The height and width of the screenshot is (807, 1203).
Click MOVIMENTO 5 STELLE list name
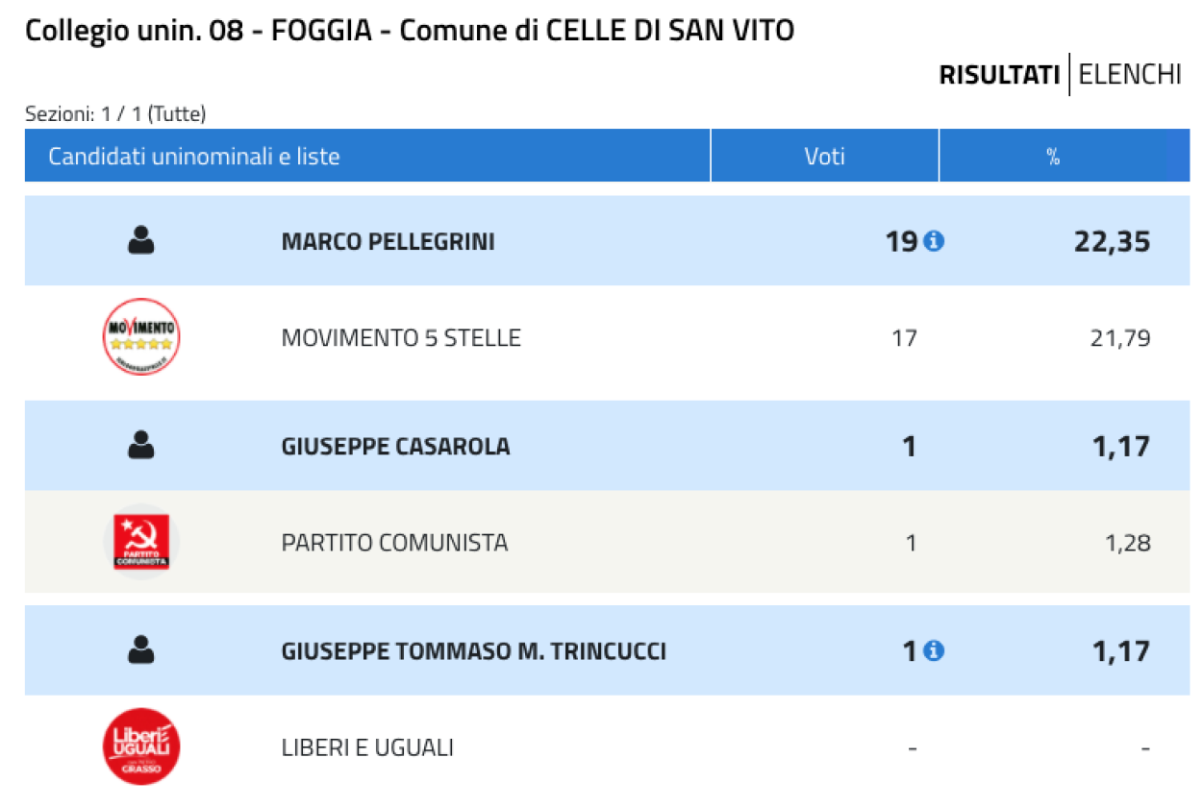click(x=401, y=338)
